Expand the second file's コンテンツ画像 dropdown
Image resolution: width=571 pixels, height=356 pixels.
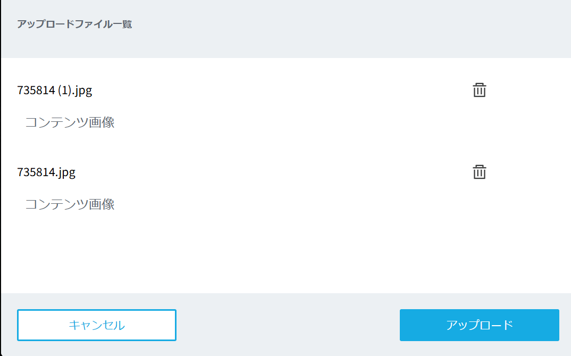[70, 204]
